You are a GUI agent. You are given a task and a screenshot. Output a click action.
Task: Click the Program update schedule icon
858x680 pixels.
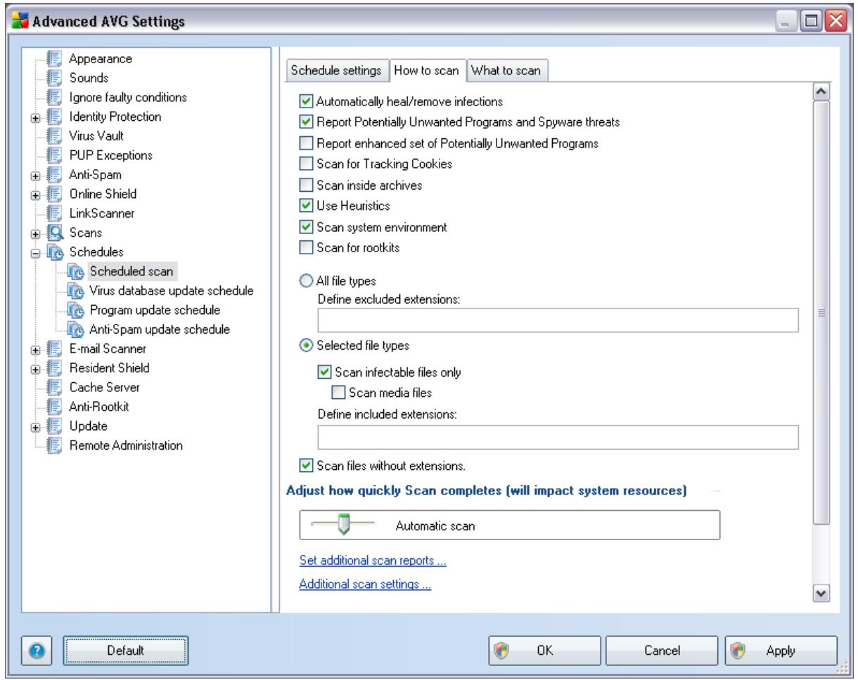click(77, 309)
